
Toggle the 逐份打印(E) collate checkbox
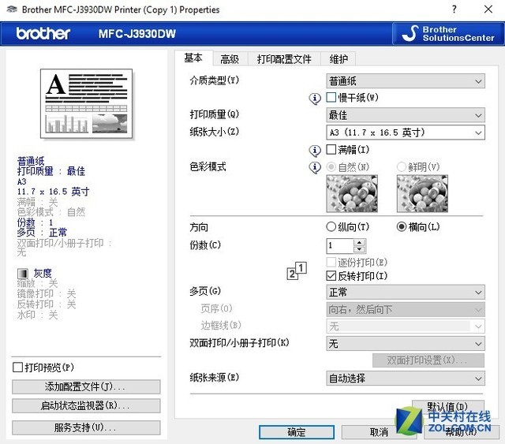click(331, 262)
